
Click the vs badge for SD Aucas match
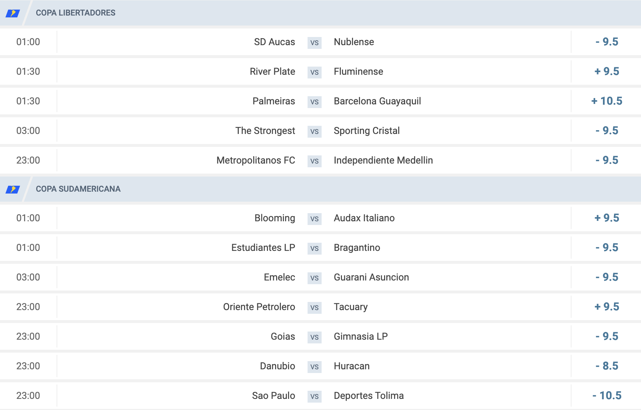click(315, 43)
